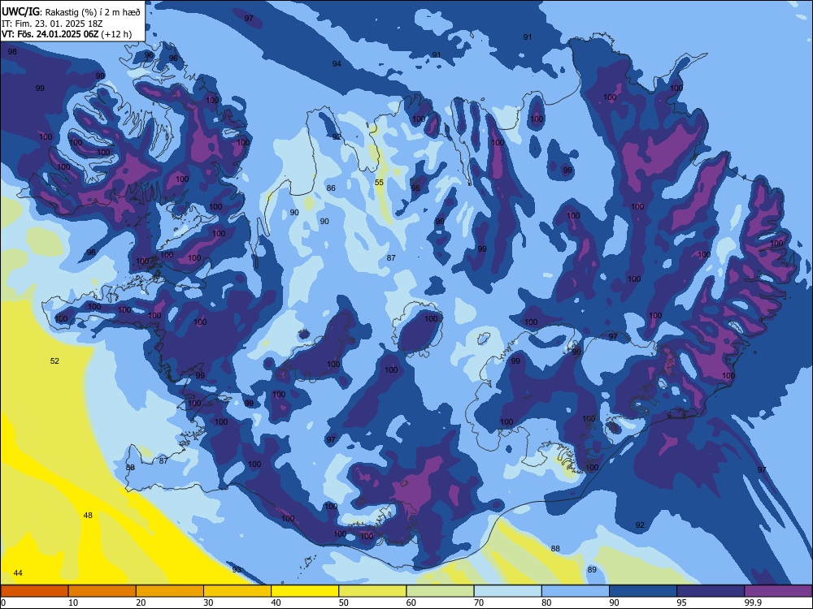Select the 30–40 amber legend block
The image size is (813, 609).
[237, 591]
